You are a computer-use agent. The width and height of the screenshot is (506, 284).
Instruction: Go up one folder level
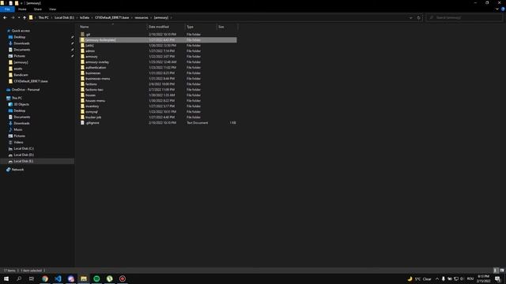pyautogui.click(x=25, y=17)
